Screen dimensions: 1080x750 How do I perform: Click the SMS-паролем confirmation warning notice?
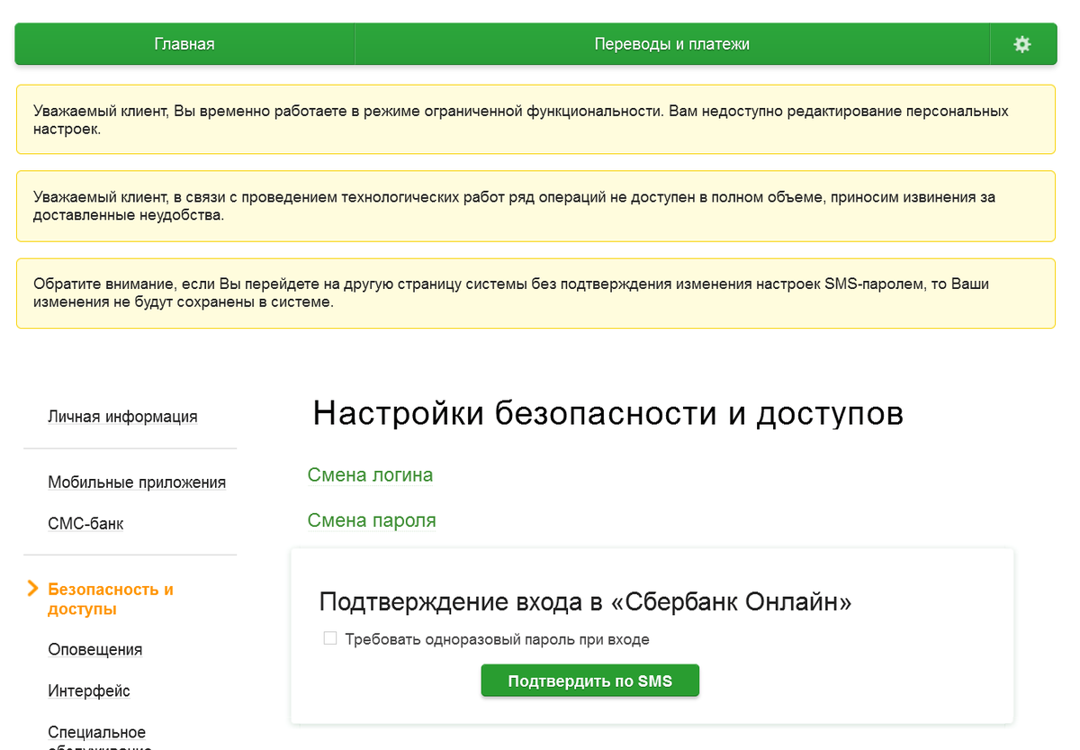535,294
